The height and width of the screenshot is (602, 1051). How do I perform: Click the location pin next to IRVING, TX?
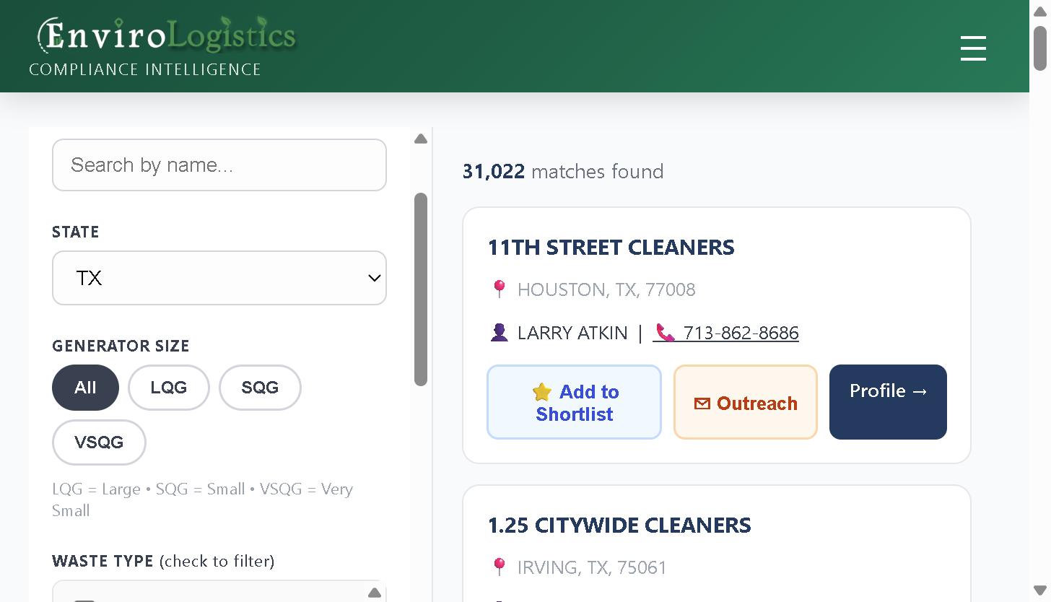pyautogui.click(x=499, y=567)
